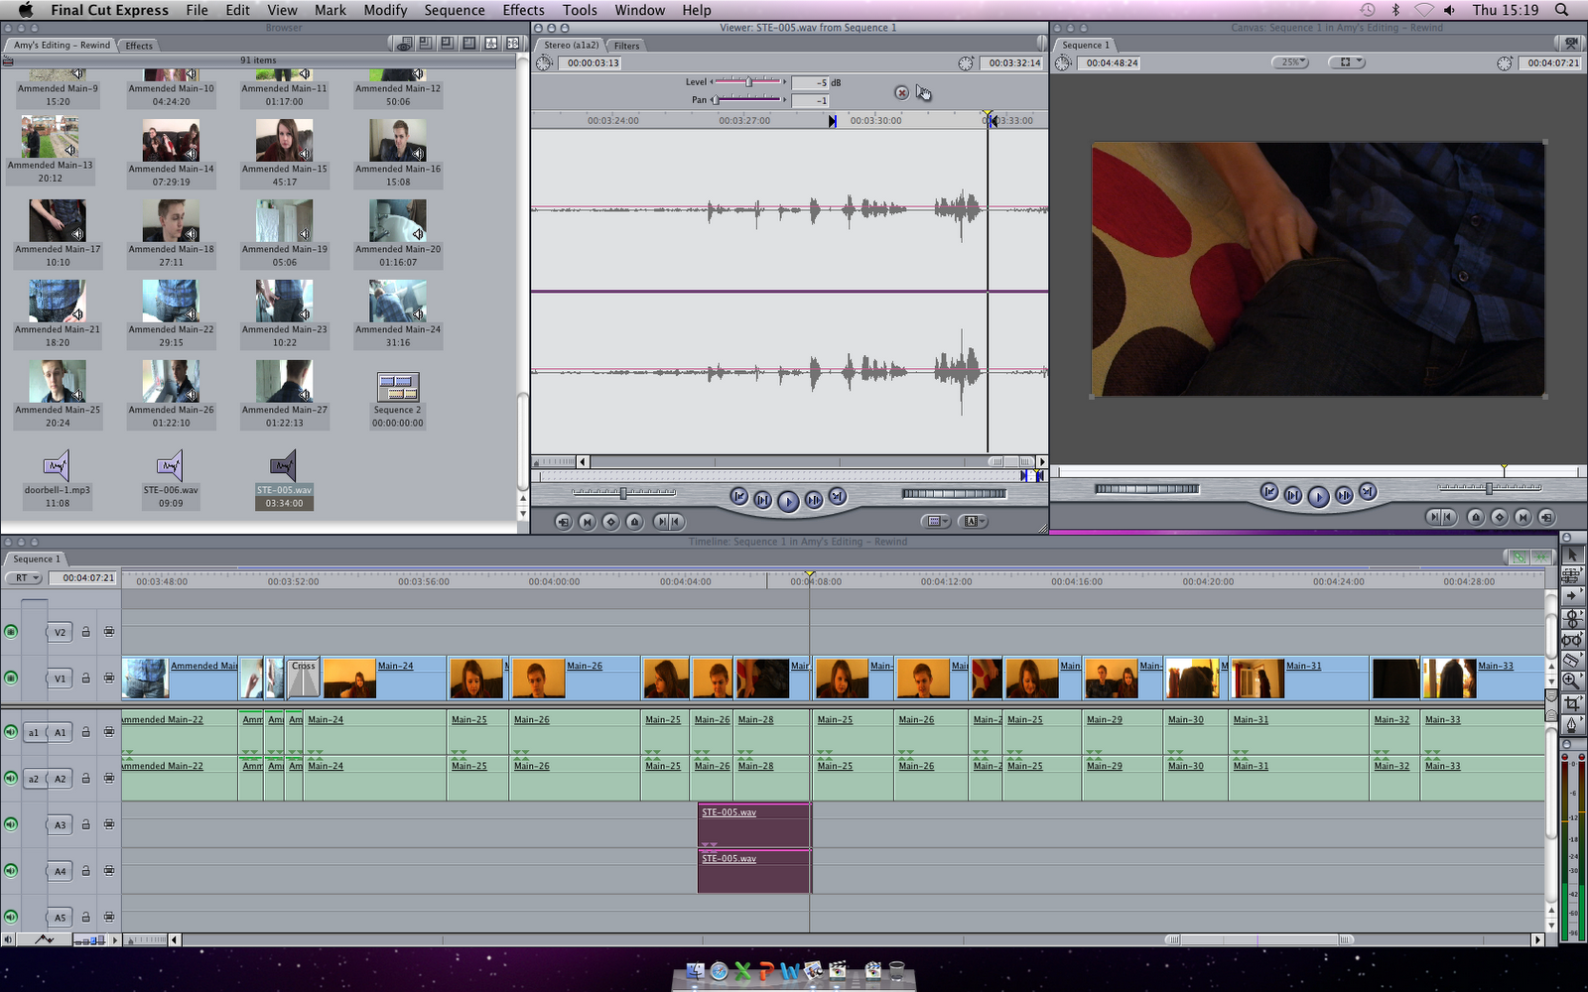Click V1 destination track button
The width and height of the screenshot is (1588, 992).
coord(60,679)
